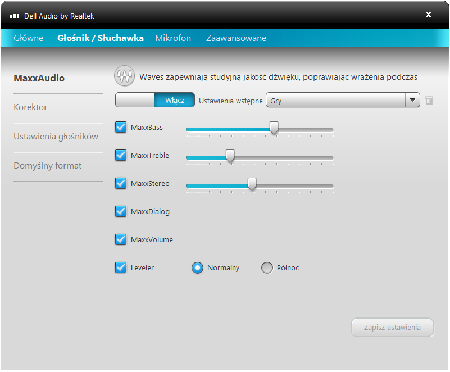Close the Dell Audio window
The image size is (450, 372).
coord(428,15)
